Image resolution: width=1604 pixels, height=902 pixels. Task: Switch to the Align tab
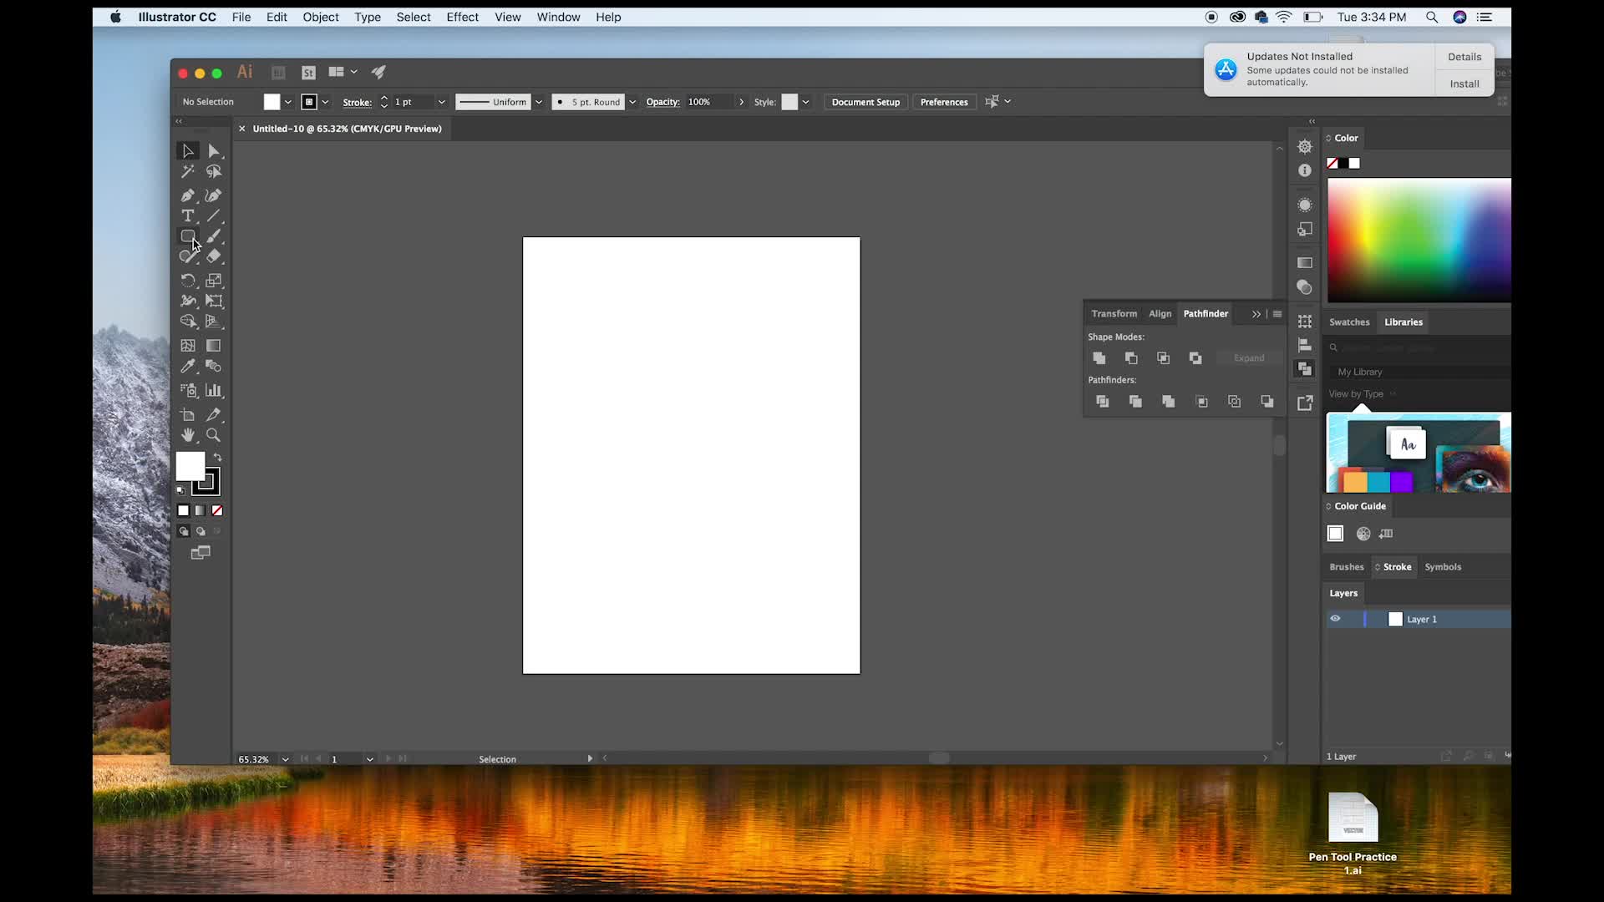[x=1160, y=314]
